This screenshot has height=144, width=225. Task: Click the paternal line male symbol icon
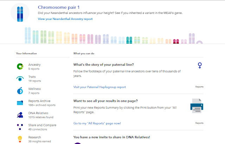tap(200, 65)
